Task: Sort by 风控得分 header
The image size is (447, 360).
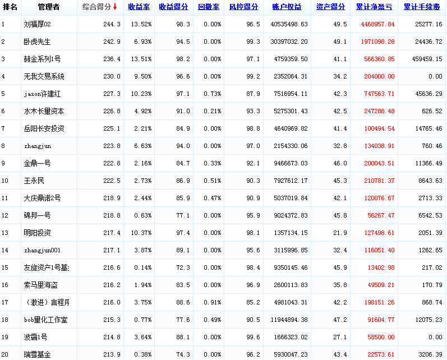Action: pos(243,7)
